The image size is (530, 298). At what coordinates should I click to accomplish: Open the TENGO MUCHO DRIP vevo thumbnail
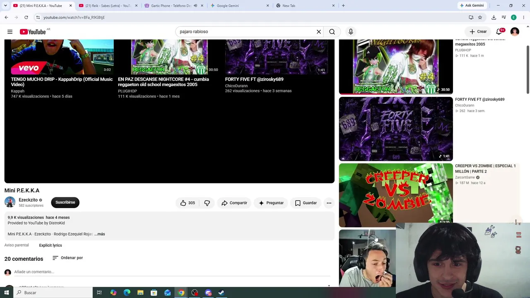62,57
